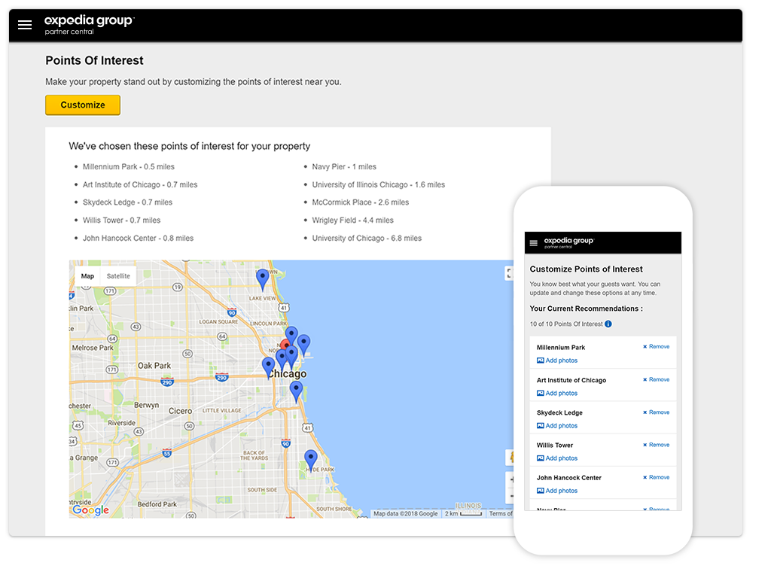Click the 'Chicago' city label on the map
The width and height of the screenshot is (768, 578).
[x=287, y=374]
